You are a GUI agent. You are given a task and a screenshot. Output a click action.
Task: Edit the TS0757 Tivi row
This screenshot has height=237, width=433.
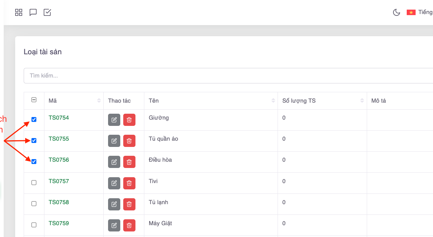point(114,183)
